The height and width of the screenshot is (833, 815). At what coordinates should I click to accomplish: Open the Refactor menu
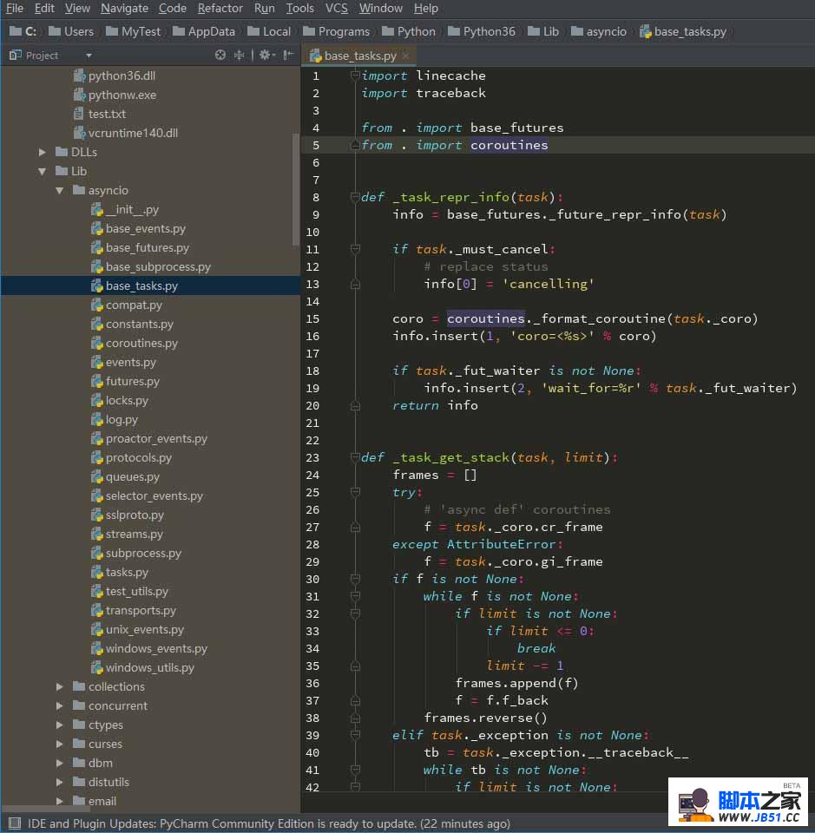[220, 9]
